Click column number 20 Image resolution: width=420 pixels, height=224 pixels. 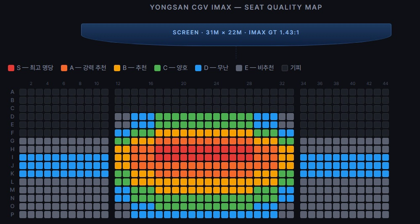[183, 83]
